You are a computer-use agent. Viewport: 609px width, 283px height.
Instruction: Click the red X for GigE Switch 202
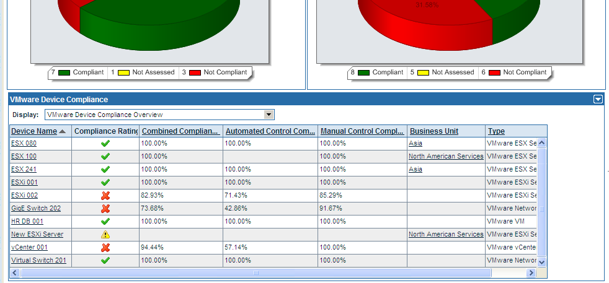[x=105, y=209]
